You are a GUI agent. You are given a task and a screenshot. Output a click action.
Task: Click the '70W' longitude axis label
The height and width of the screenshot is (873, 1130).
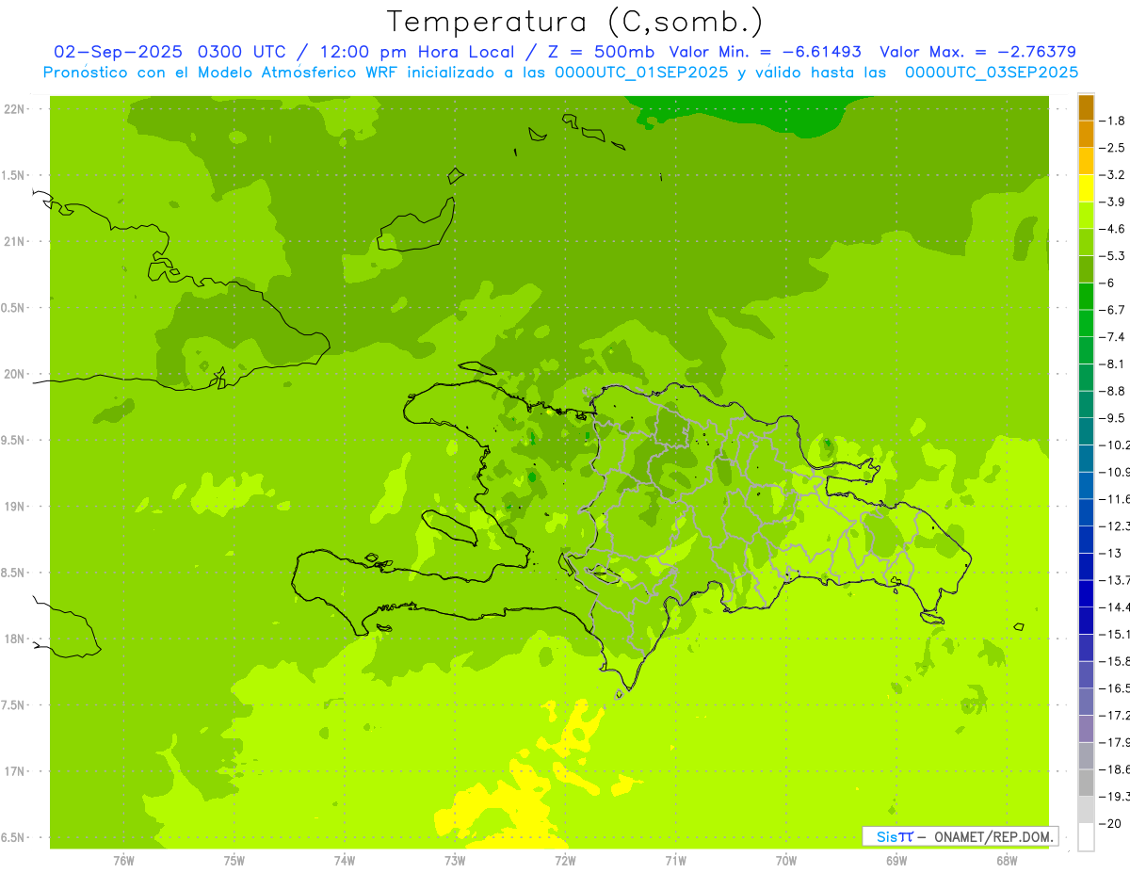[x=785, y=861]
